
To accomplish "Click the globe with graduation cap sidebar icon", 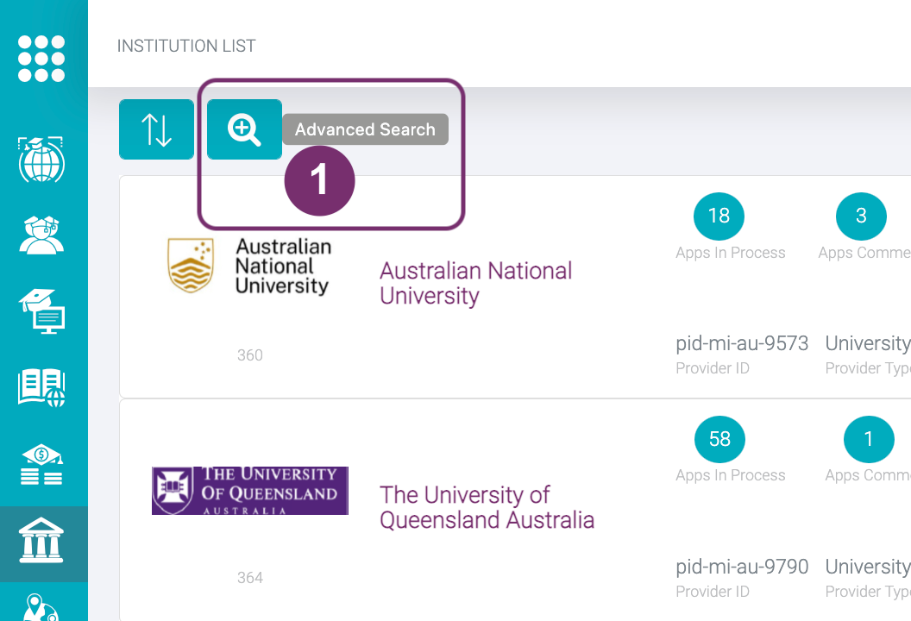I will point(41,158).
